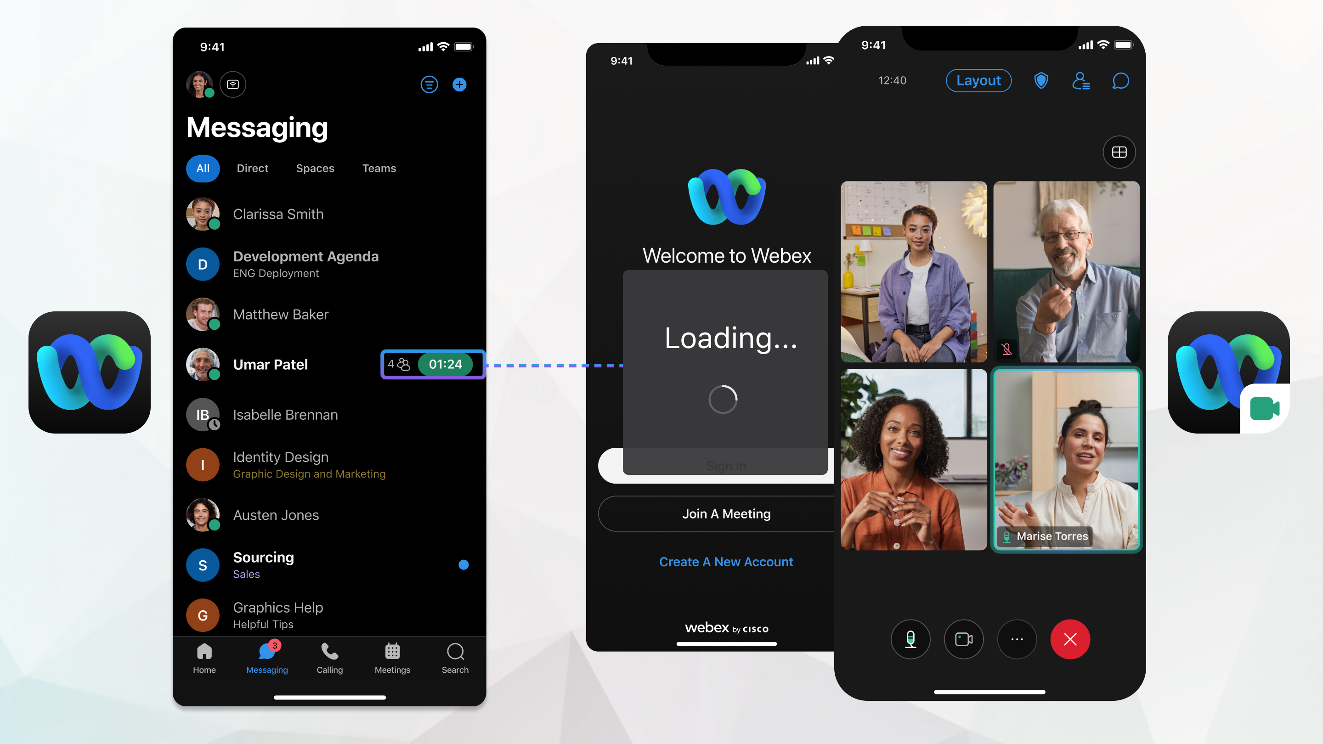This screenshot has height=744, width=1323.
Task: Click Create A New Account link
Action: pyautogui.click(x=726, y=561)
